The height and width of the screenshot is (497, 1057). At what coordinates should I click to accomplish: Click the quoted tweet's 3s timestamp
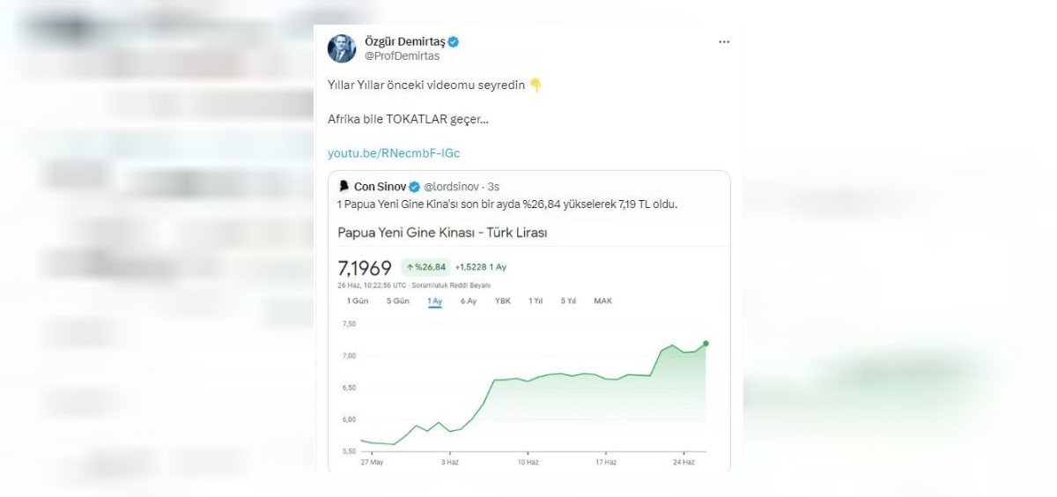click(x=494, y=187)
